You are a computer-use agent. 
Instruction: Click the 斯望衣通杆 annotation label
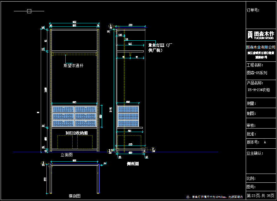[74, 66]
